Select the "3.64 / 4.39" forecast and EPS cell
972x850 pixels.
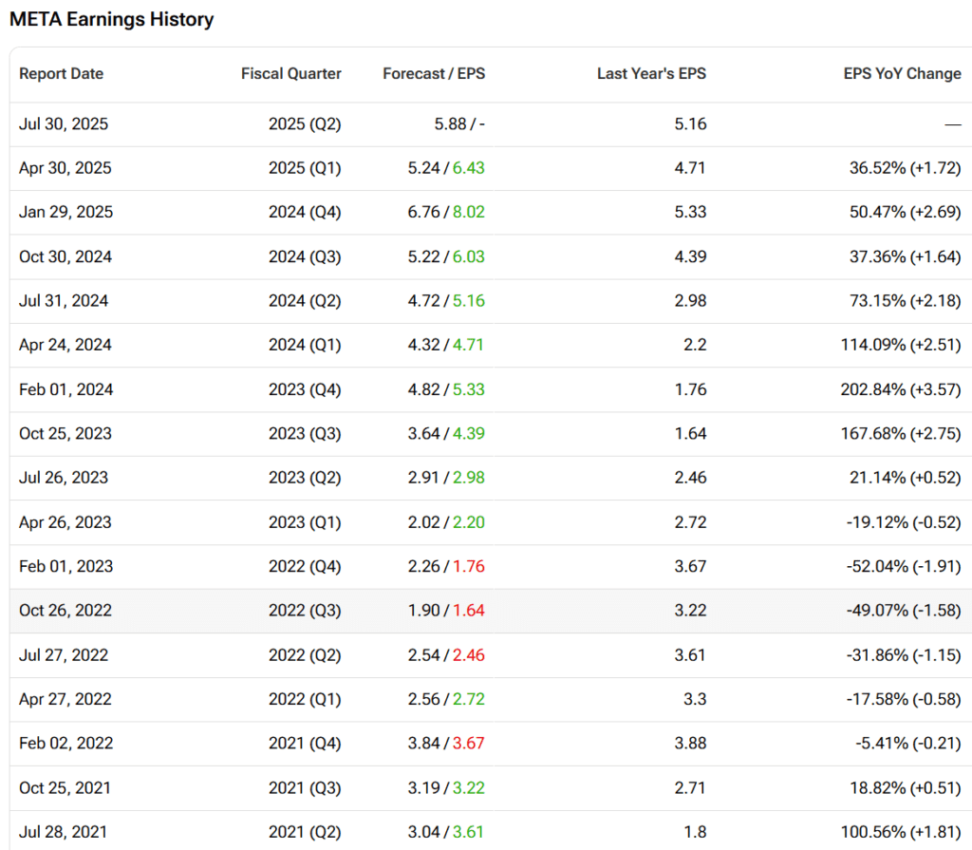tap(446, 434)
